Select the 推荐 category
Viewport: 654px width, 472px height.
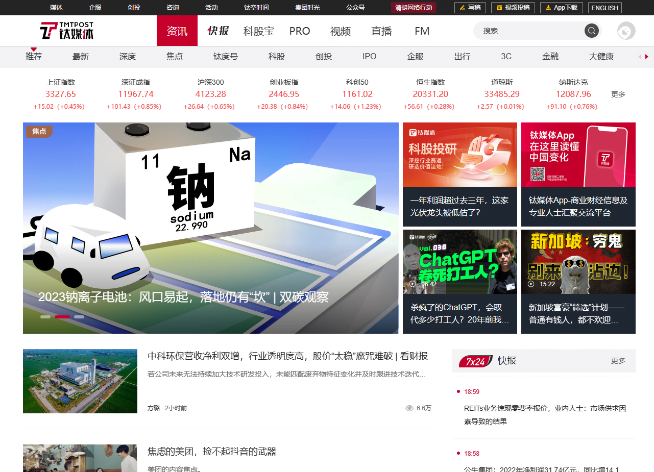[34, 57]
